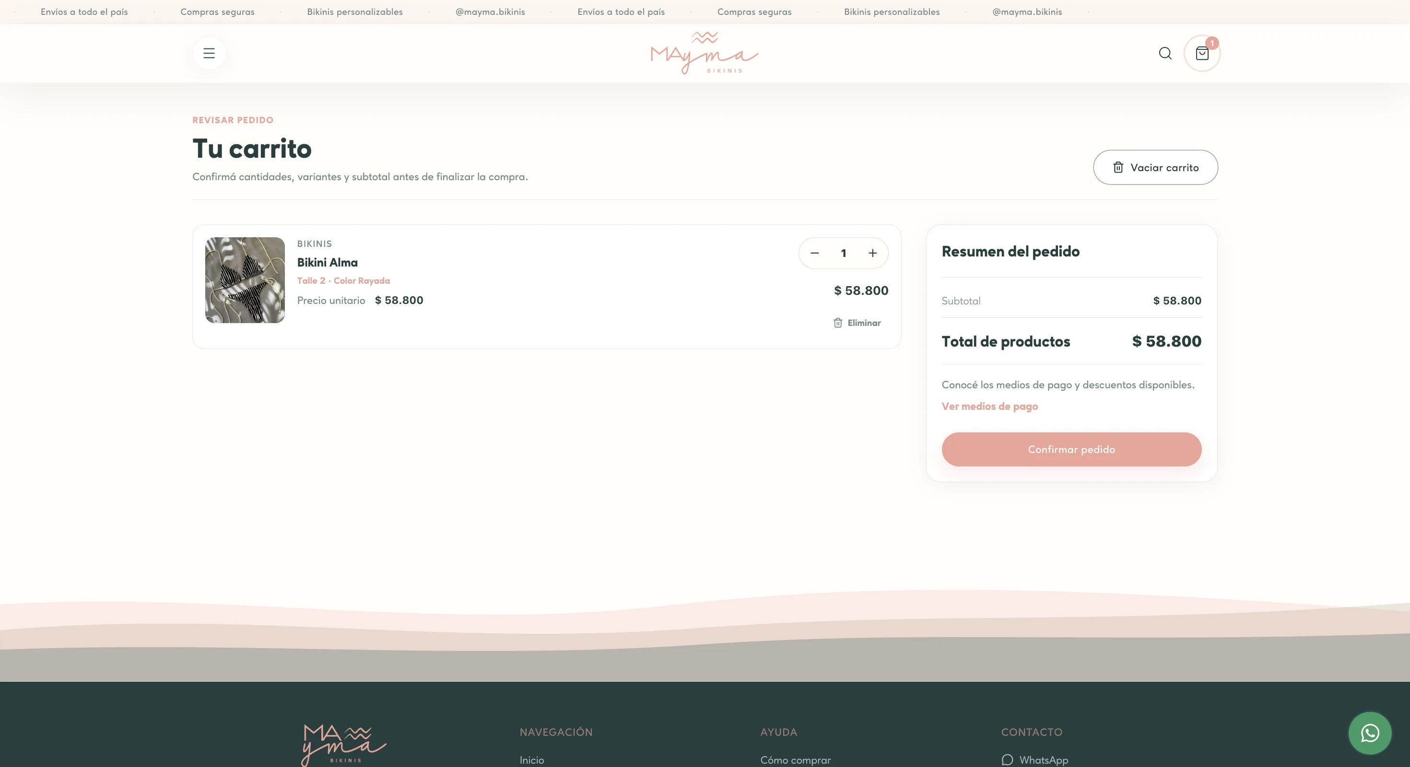1410x767 pixels.
Task: Confirm order with Confirmar pedido button
Action: [x=1071, y=450]
